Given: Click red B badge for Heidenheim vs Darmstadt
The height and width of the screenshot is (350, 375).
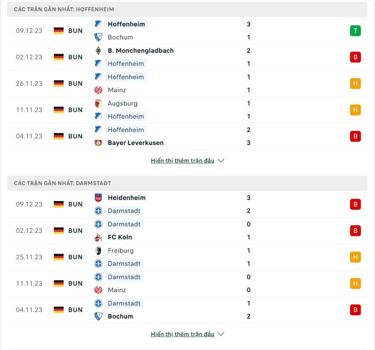Looking at the screenshot, I should click(x=355, y=204).
